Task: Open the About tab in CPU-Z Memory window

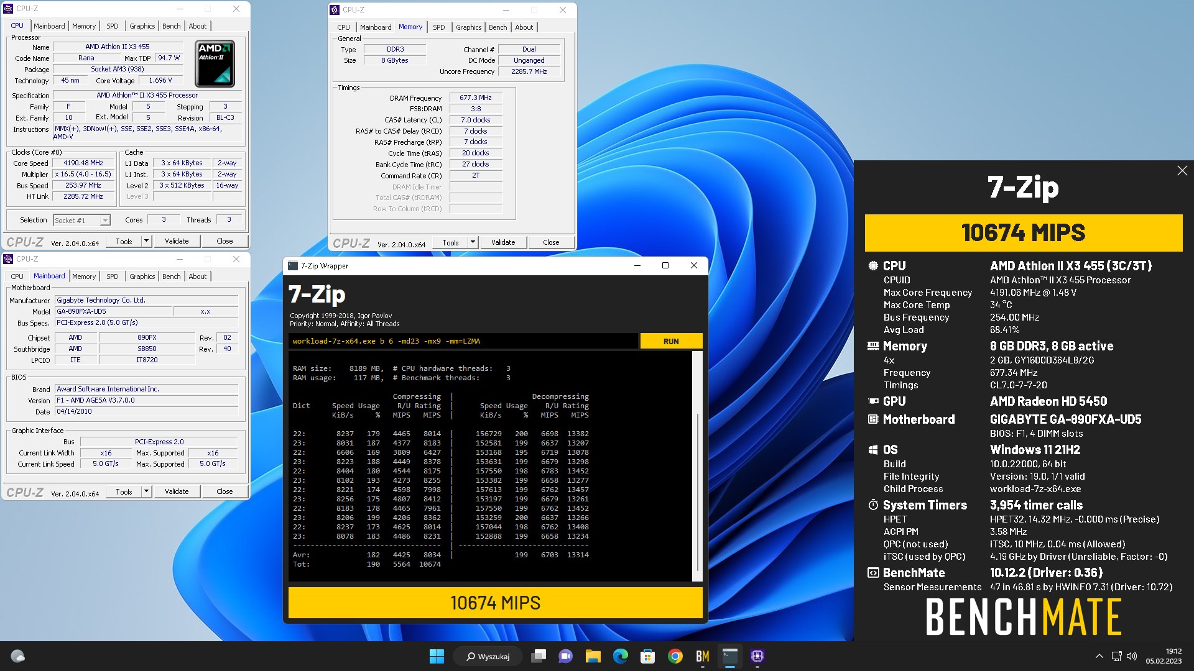Action: click(x=524, y=27)
